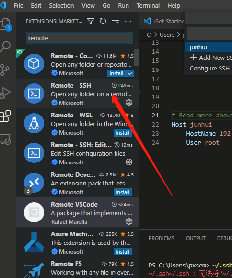Switch to the PROBLEMS panel tab

click(162, 238)
